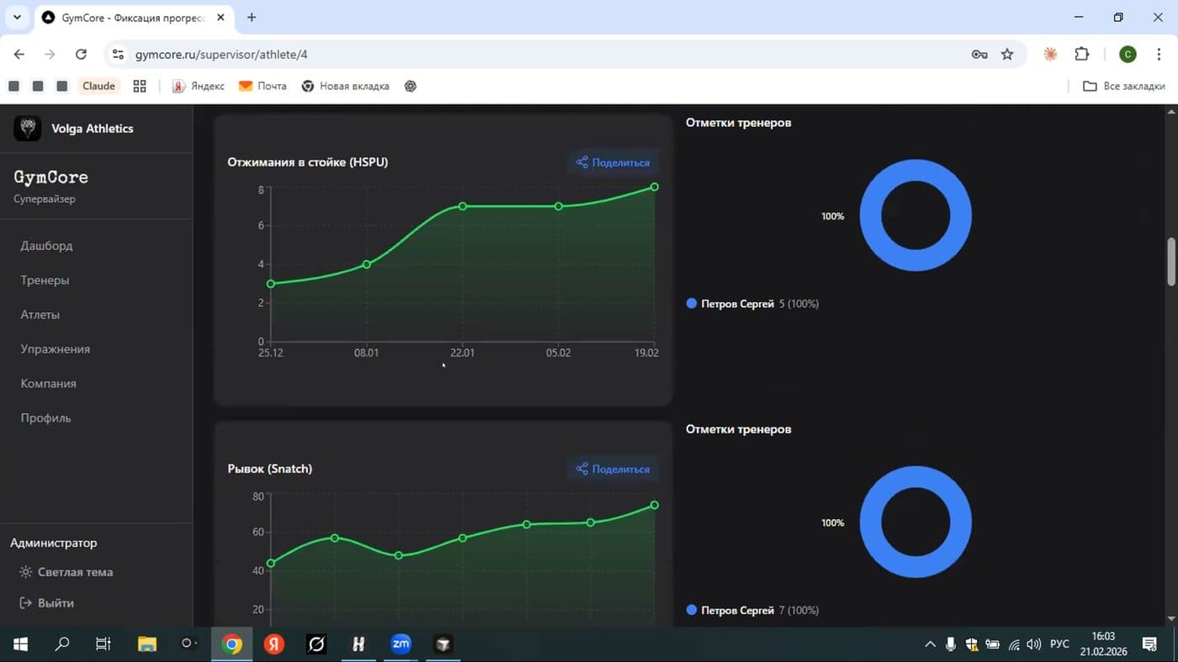This screenshot has width=1178, height=662.
Task: Close the GymCore browser tab
Action: 220,18
